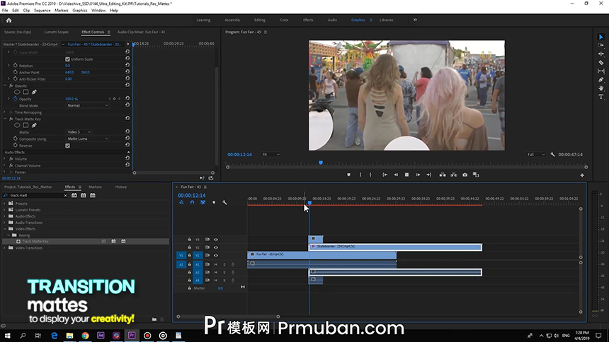Reset the Rotation parameter
609x342 pixels.
tap(127, 65)
